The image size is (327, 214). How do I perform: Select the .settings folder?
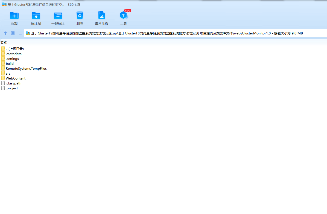tap(10, 59)
